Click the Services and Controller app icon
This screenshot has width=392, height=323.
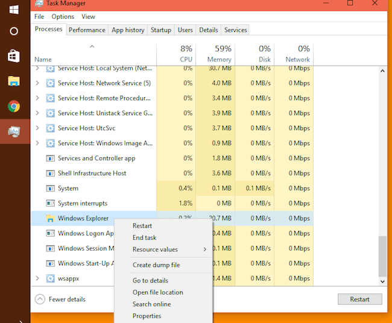[x=51, y=158]
